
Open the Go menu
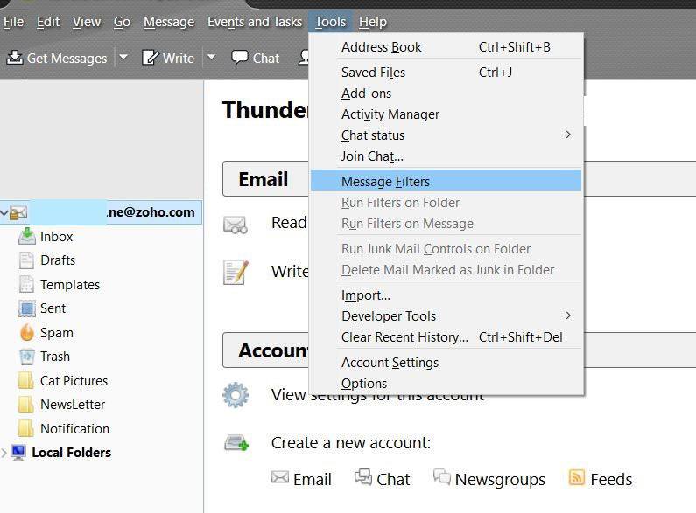click(122, 22)
